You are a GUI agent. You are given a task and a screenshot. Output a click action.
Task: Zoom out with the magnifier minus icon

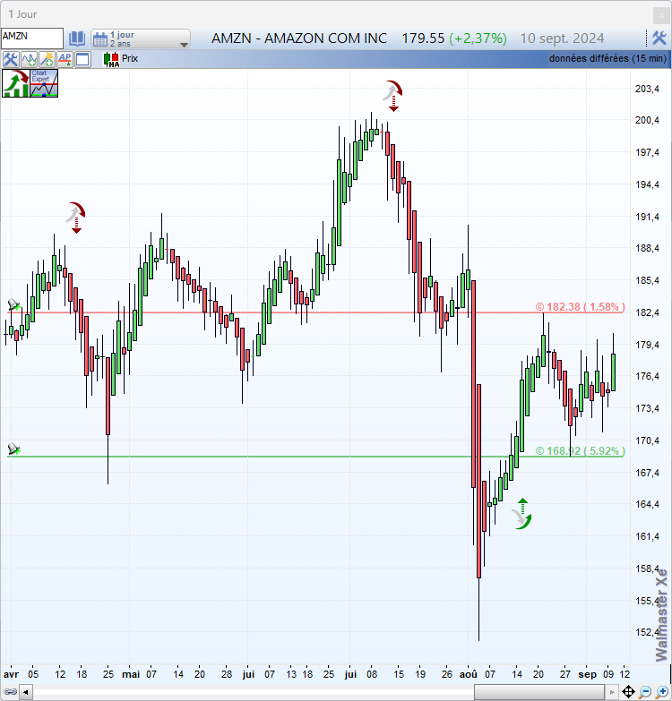coord(645,692)
